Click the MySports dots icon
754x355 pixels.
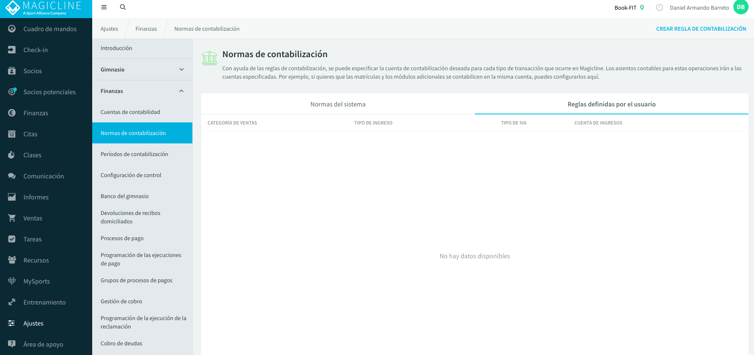[12, 281]
